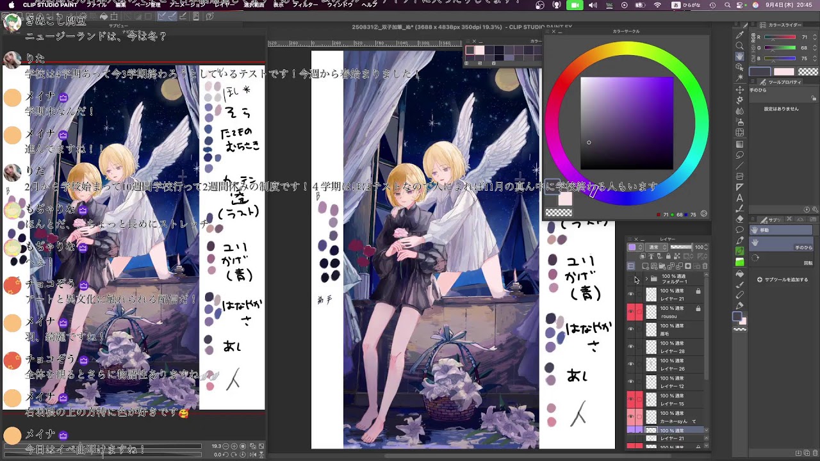The image size is (820, 461).
Task: Adjust the G green color slider
Action: [780, 47]
